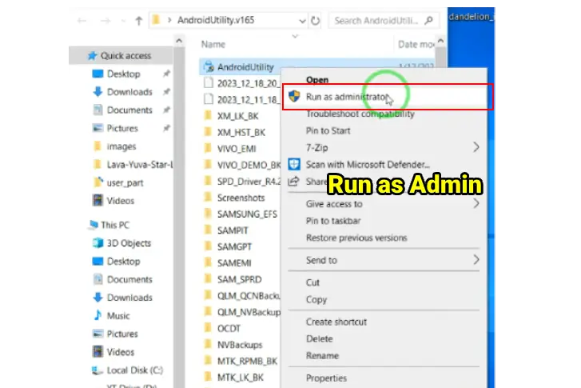Sort by Name column header
Image resolution: width=581 pixels, height=388 pixels.
(213, 45)
